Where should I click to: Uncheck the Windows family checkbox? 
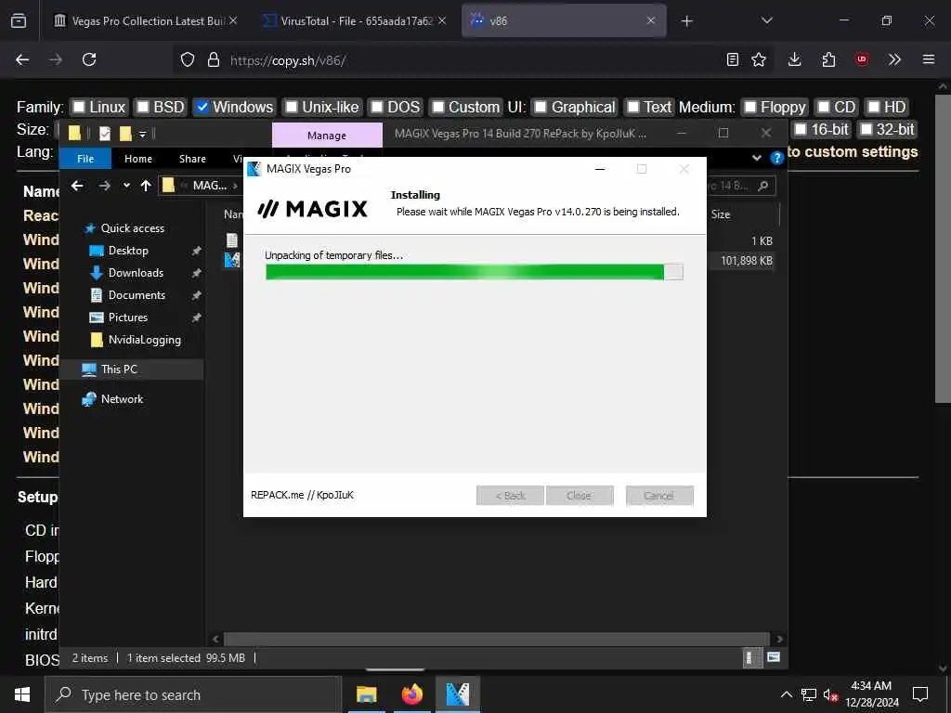tap(202, 108)
